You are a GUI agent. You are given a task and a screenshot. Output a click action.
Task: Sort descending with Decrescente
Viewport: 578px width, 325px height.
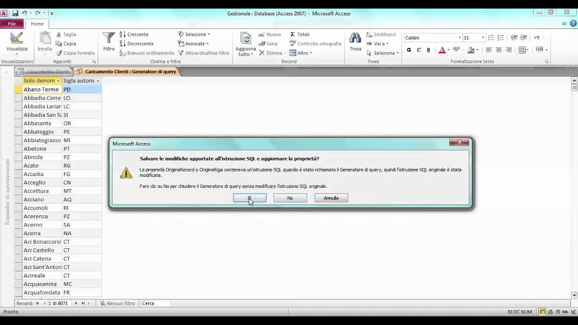[x=136, y=44]
